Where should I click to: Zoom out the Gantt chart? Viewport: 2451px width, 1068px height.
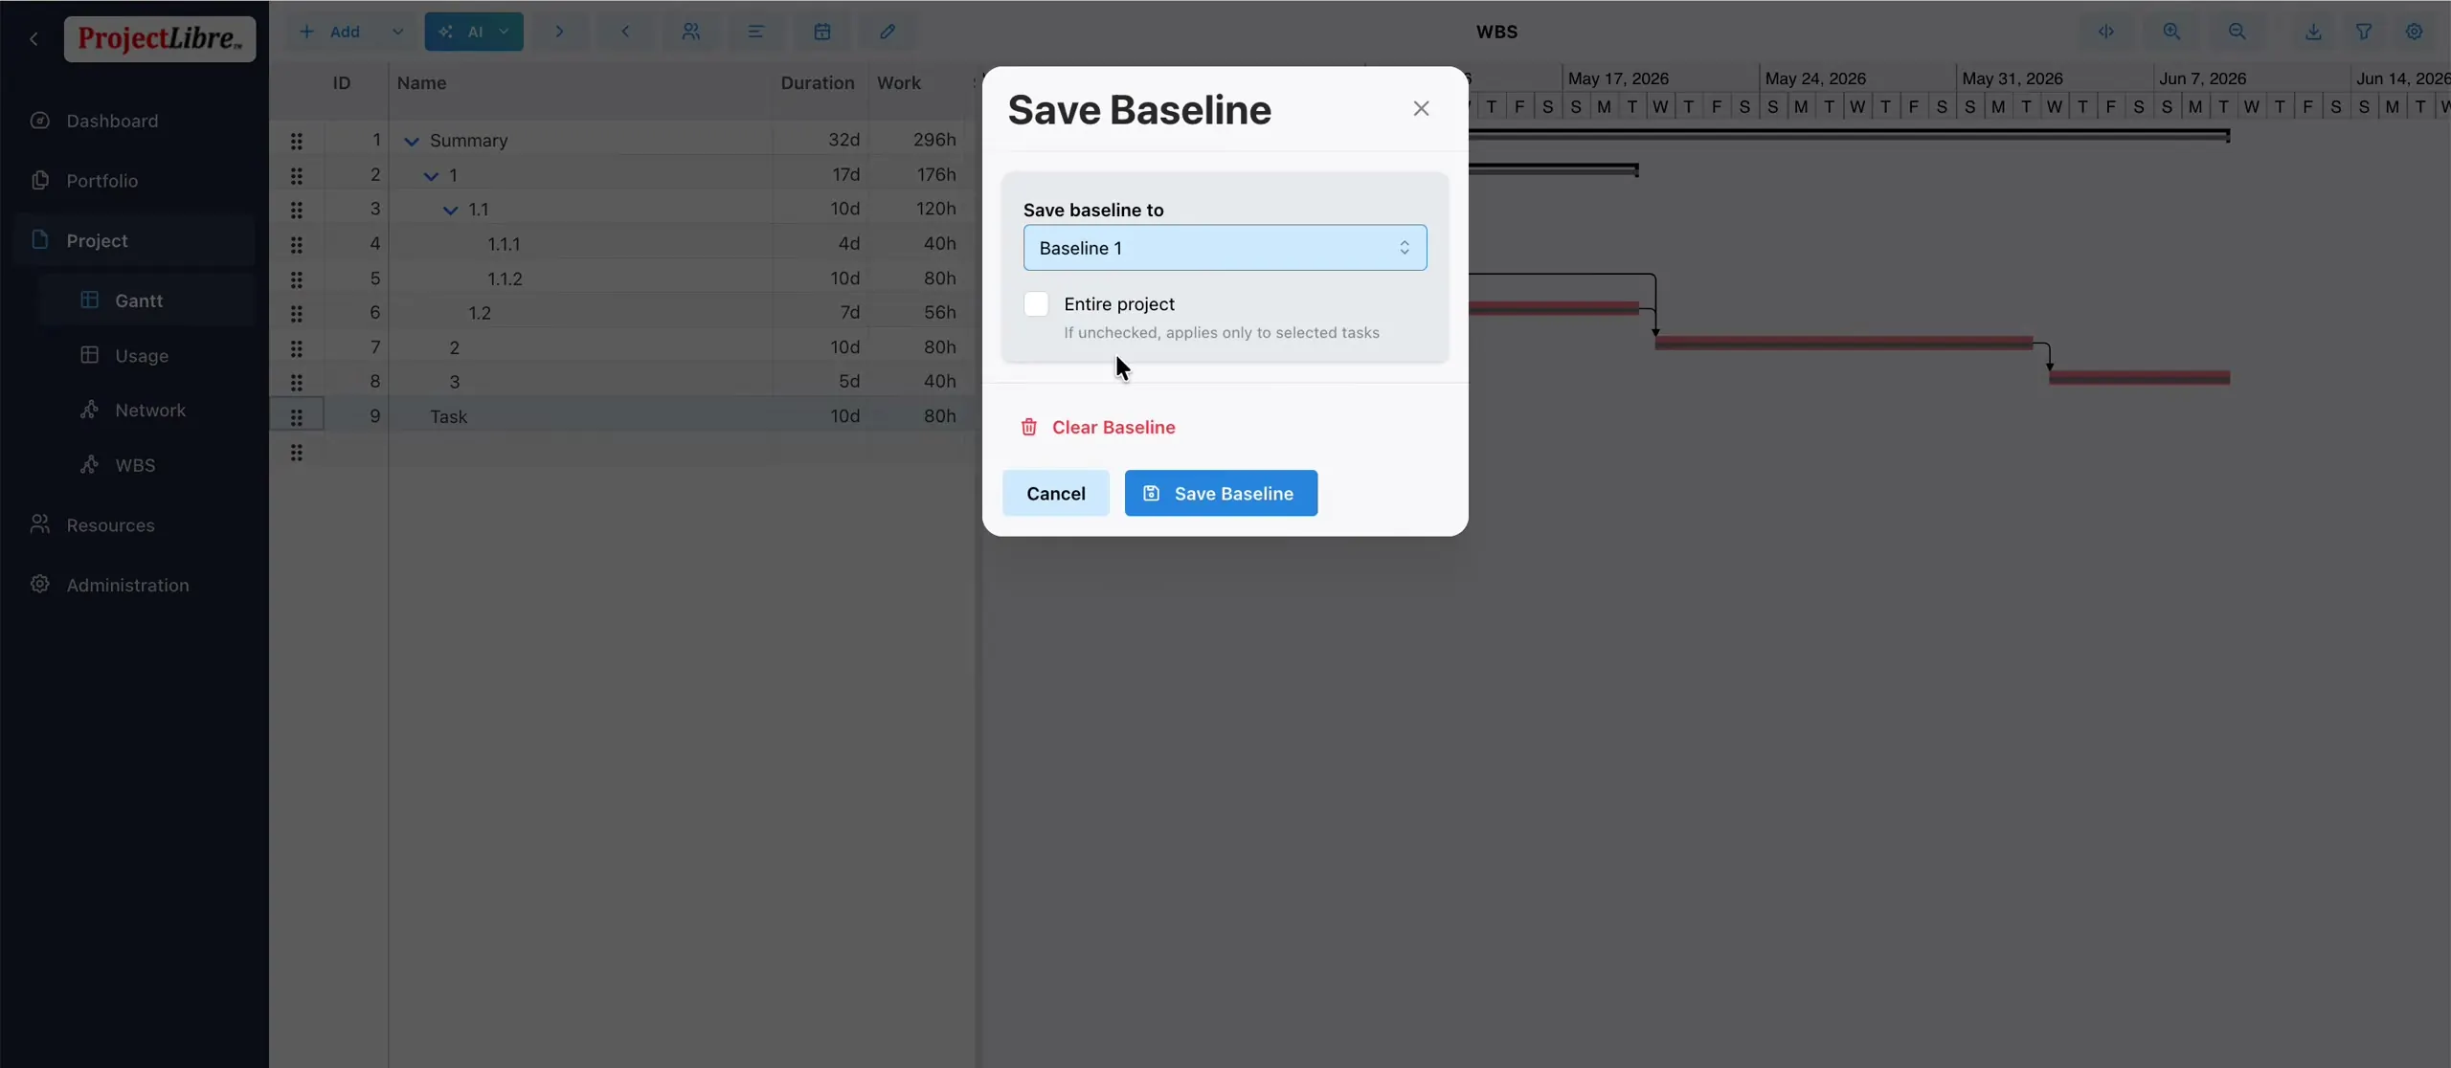click(x=2237, y=32)
